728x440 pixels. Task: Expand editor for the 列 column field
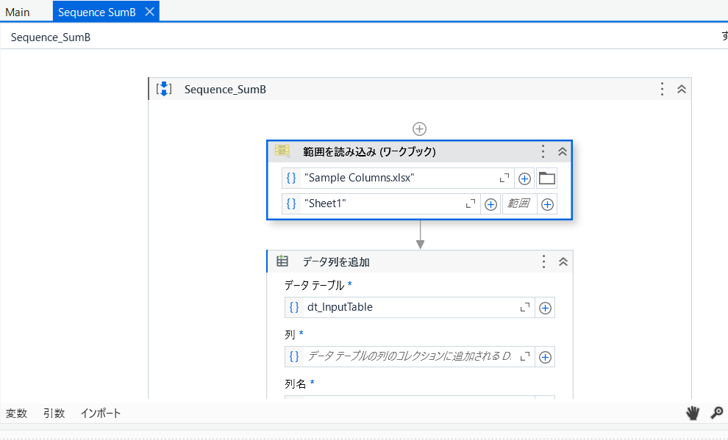(524, 356)
